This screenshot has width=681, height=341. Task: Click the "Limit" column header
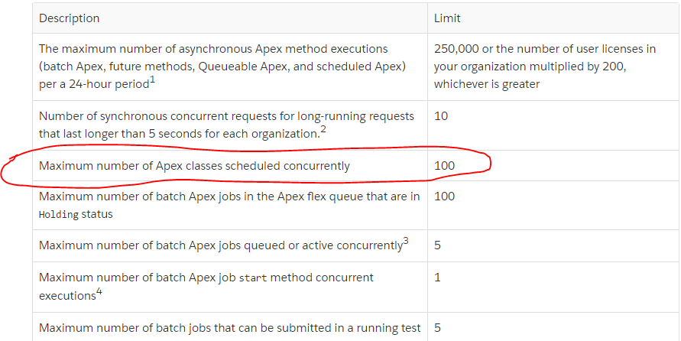[447, 18]
